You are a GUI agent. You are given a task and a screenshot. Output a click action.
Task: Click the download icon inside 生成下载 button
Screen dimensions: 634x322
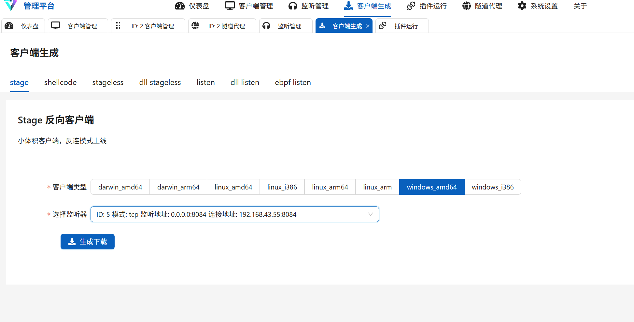click(x=72, y=242)
